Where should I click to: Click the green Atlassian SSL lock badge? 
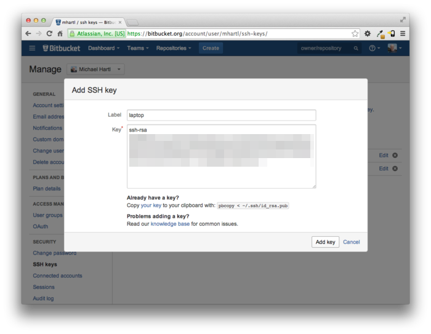[x=97, y=33]
